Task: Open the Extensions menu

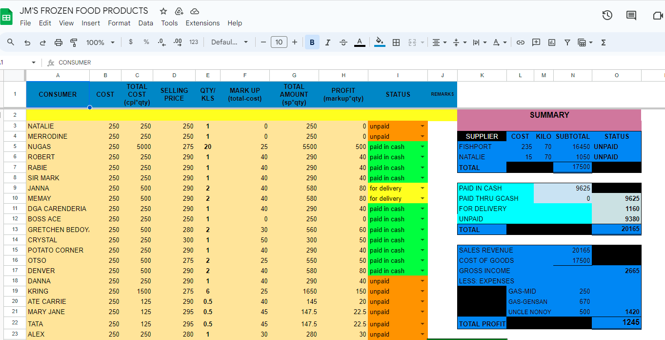Action: pos(202,23)
